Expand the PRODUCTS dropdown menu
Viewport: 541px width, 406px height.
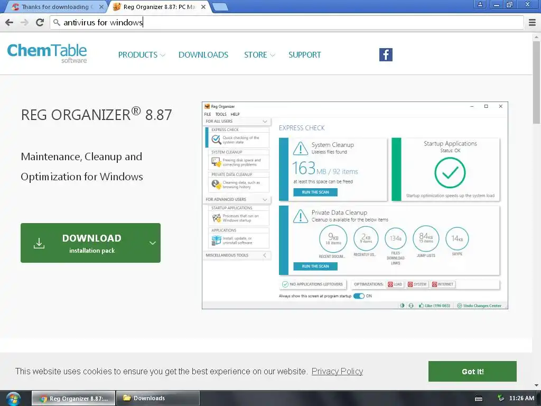coord(142,55)
